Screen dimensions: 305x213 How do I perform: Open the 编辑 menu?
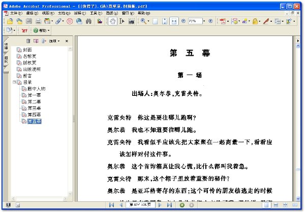coord(32,13)
